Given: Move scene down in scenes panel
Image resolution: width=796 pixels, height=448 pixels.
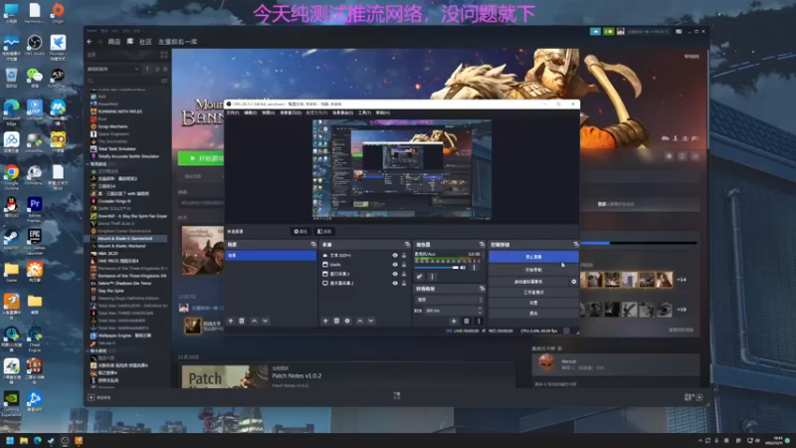Looking at the screenshot, I should tap(265, 321).
